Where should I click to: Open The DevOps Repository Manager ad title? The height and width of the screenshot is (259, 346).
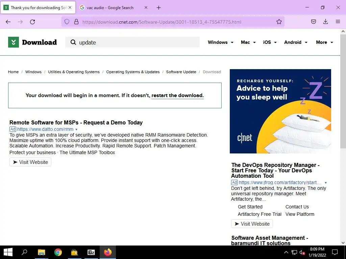pos(275,170)
